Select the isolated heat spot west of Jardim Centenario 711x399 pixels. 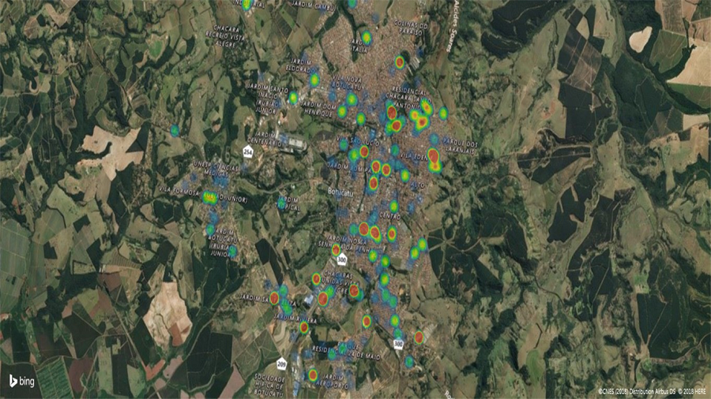175,130
